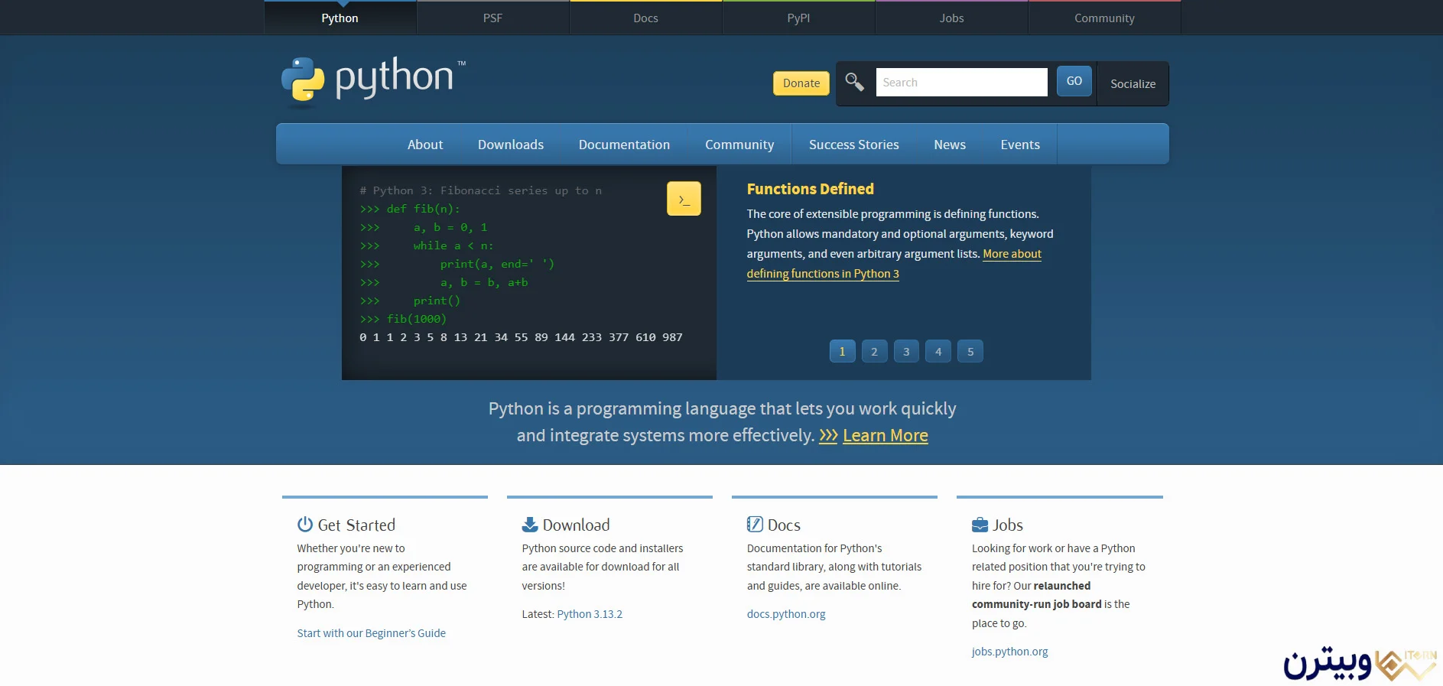The image size is (1443, 686).
Task: Show slide 5 of the code carousel
Action: 970,352
